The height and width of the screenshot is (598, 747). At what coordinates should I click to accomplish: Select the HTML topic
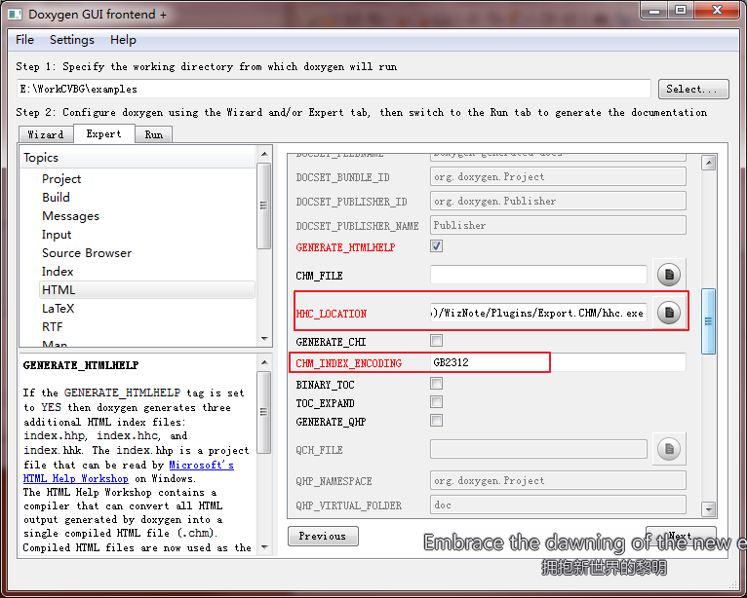147,289
